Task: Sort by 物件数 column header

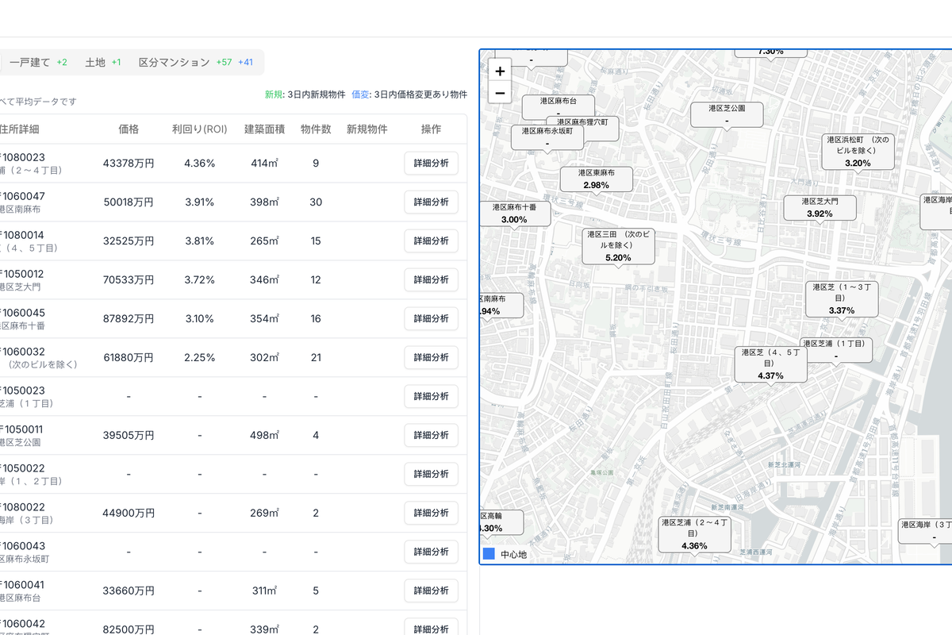Action: [316, 129]
